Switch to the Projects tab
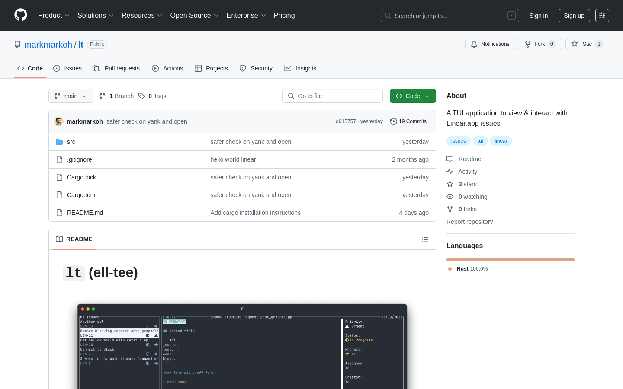Image resolution: width=623 pixels, height=389 pixels. point(211,68)
